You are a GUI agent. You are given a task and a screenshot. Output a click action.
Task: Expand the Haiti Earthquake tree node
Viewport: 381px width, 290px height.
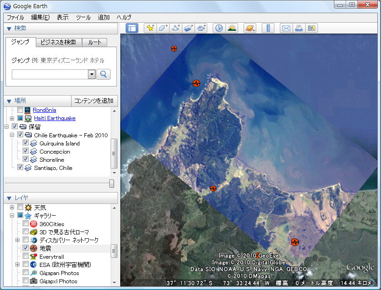[x=12, y=118]
